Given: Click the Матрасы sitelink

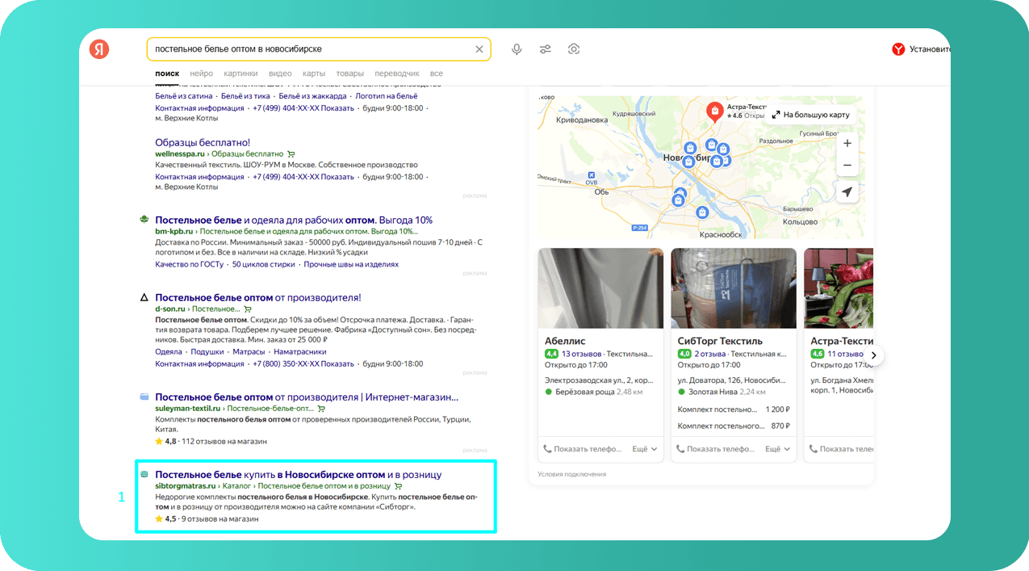Looking at the screenshot, I should (x=249, y=352).
